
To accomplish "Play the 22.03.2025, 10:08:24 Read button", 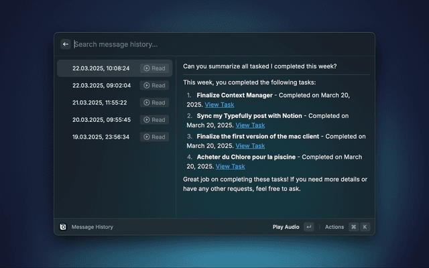I will 154,68.
